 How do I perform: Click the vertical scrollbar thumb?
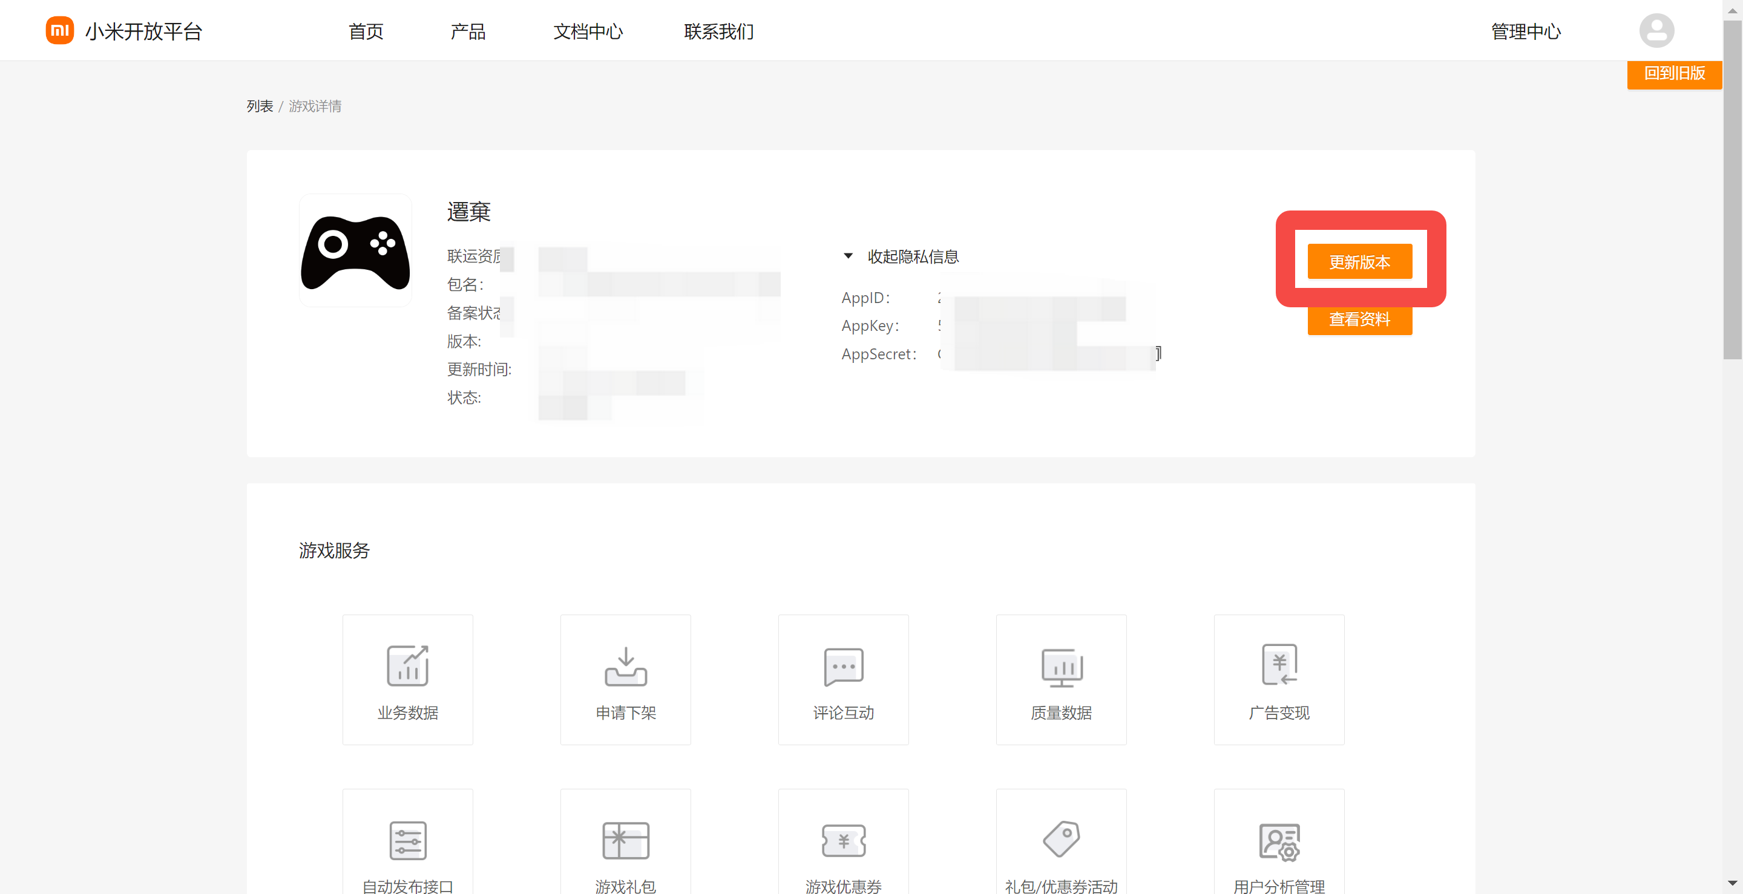click(1732, 189)
